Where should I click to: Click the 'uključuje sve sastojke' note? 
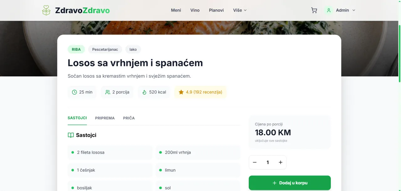coord(271,141)
